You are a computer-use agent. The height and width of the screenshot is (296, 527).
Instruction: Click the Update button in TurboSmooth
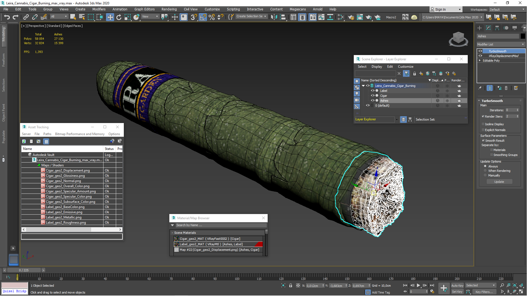pyautogui.click(x=499, y=182)
